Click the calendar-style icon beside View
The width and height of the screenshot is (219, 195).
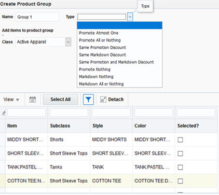tap(33, 100)
